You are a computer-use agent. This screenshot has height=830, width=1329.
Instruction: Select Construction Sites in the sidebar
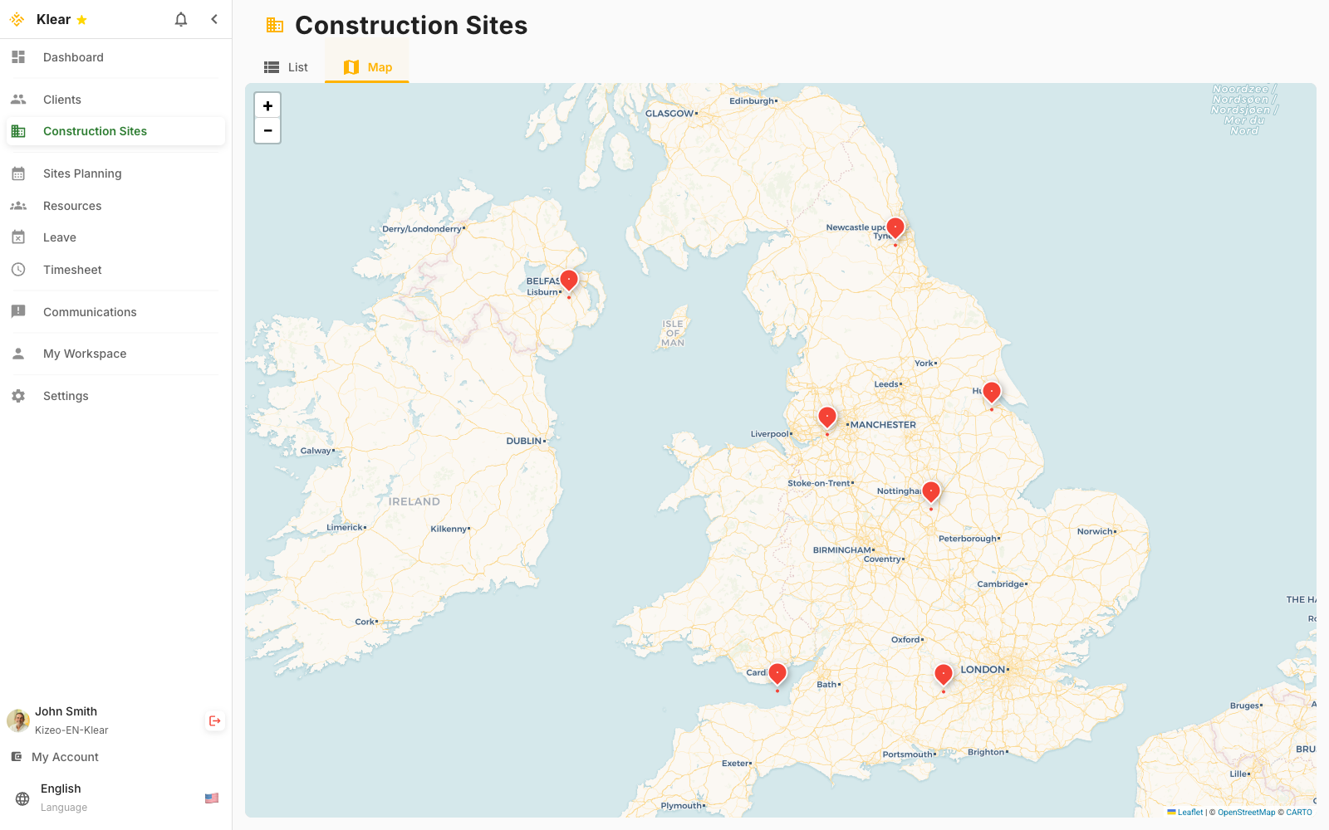[x=95, y=130]
